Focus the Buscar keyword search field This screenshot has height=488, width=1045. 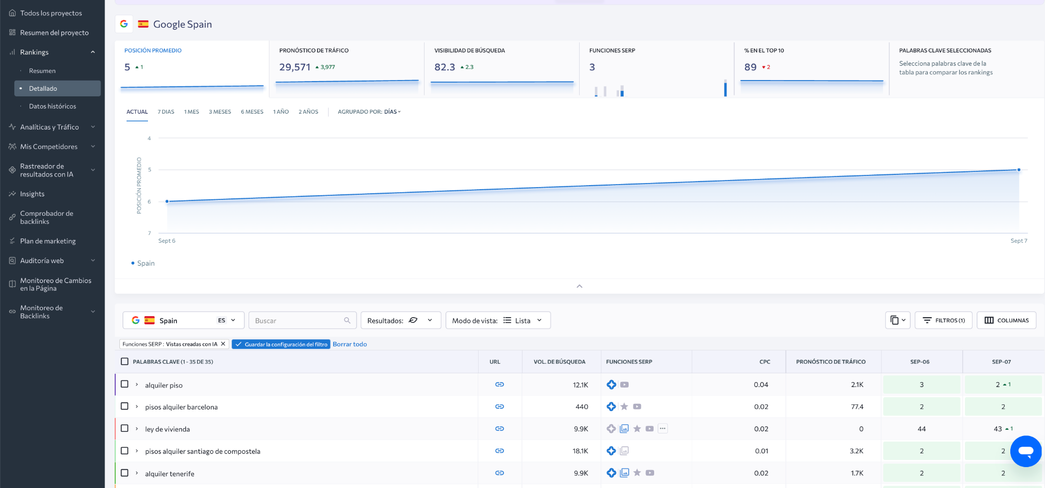tap(303, 320)
